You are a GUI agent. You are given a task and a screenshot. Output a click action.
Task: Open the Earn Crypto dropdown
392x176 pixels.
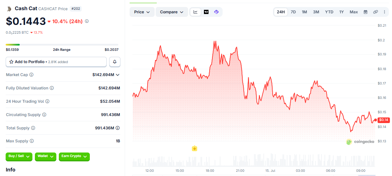pyautogui.click(x=74, y=157)
